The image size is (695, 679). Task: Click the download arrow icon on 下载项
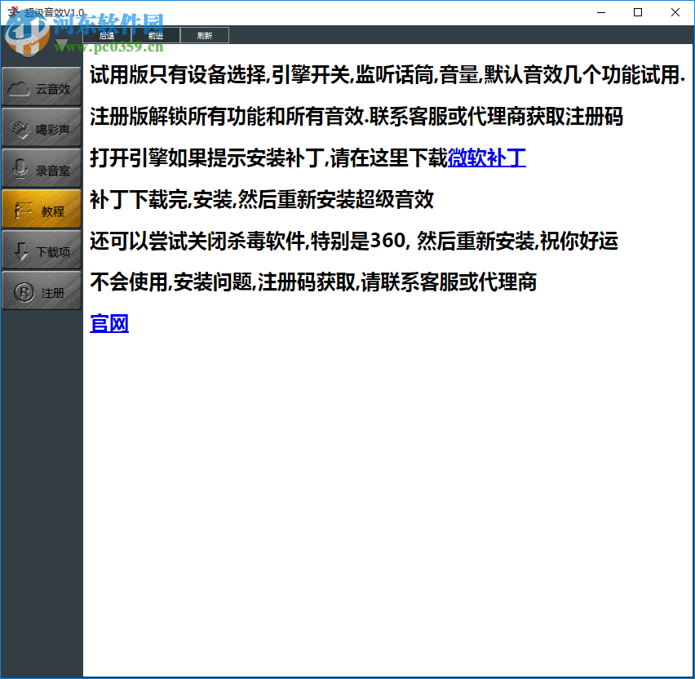coord(19,250)
